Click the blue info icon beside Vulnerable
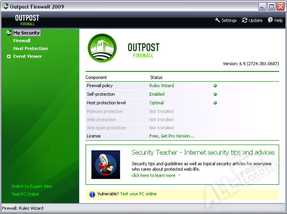Screen dimensions: 287x214 click(x=92, y=194)
